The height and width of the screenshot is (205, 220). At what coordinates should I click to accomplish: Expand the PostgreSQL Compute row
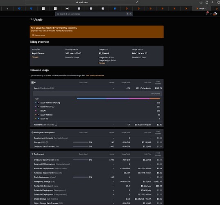pos(32,186)
